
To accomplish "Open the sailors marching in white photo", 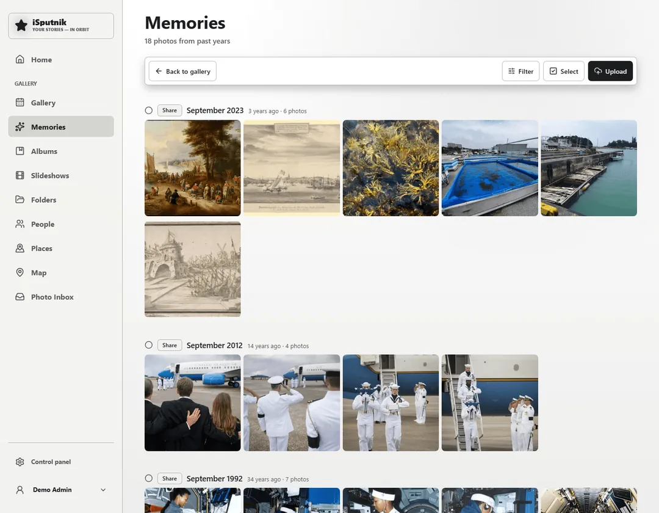I will [x=391, y=403].
